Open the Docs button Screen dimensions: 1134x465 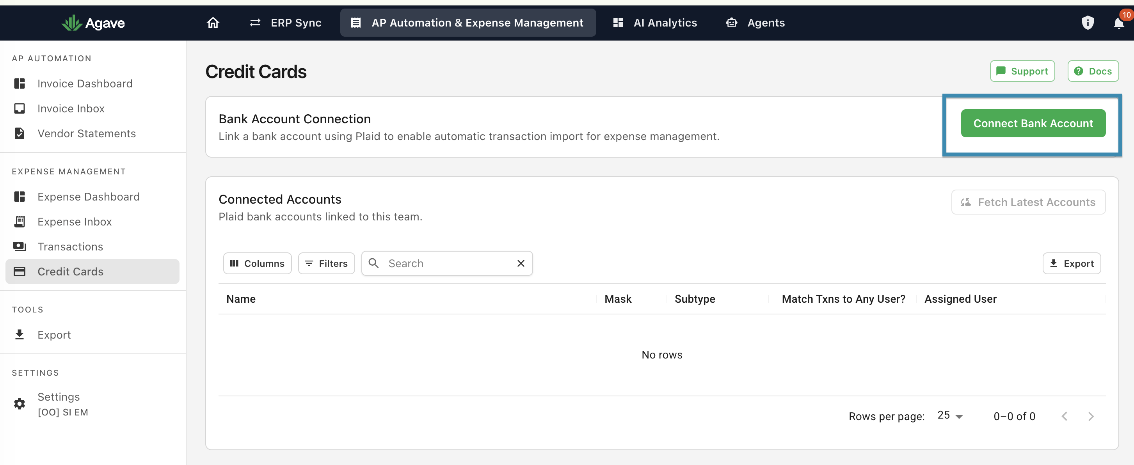tap(1093, 71)
